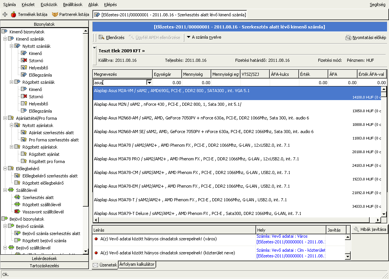Select the Alaplap Asus M2N / sAM2 row
The image size is (389, 279).
[x=237, y=107]
